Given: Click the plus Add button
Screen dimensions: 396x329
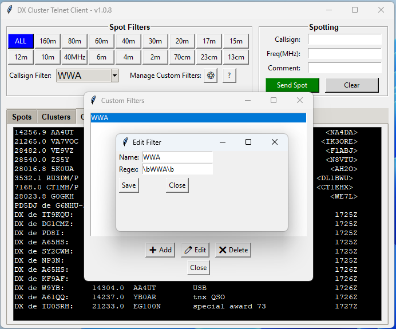Looking at the screenshot, I should (x=160, y=250).
